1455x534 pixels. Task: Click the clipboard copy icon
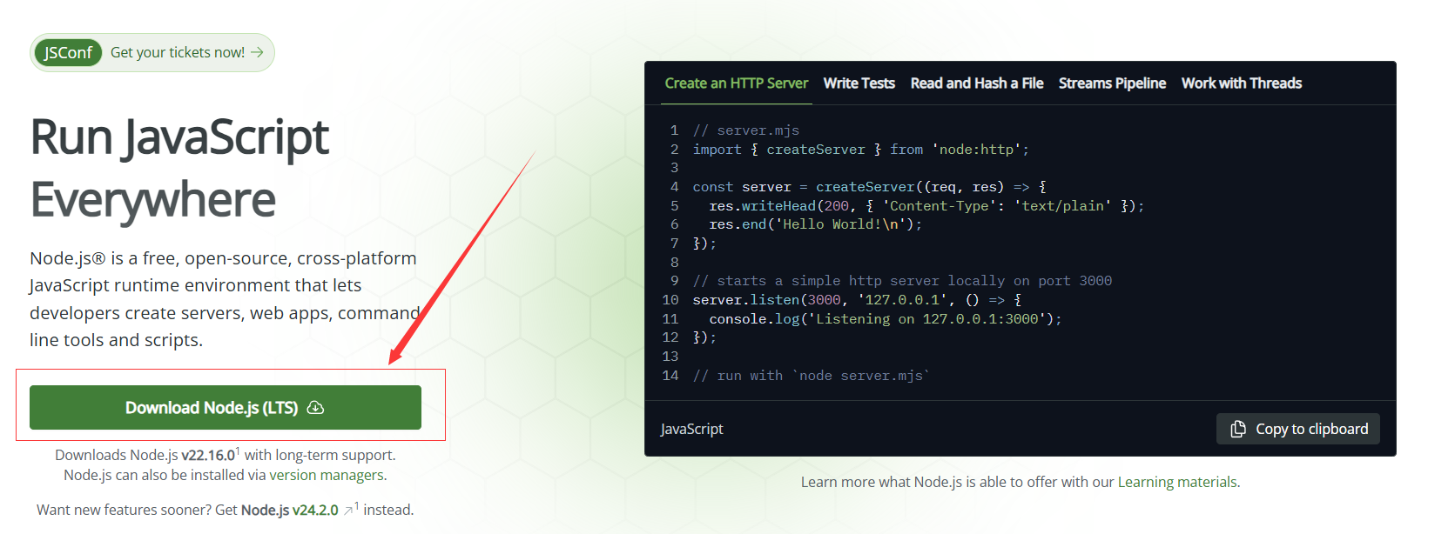(x=1237, y=429)
